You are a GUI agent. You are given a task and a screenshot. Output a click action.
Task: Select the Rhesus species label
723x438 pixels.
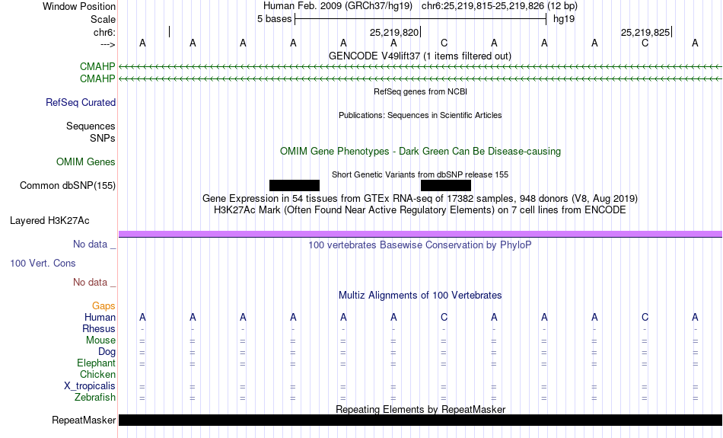pos(99,328)
